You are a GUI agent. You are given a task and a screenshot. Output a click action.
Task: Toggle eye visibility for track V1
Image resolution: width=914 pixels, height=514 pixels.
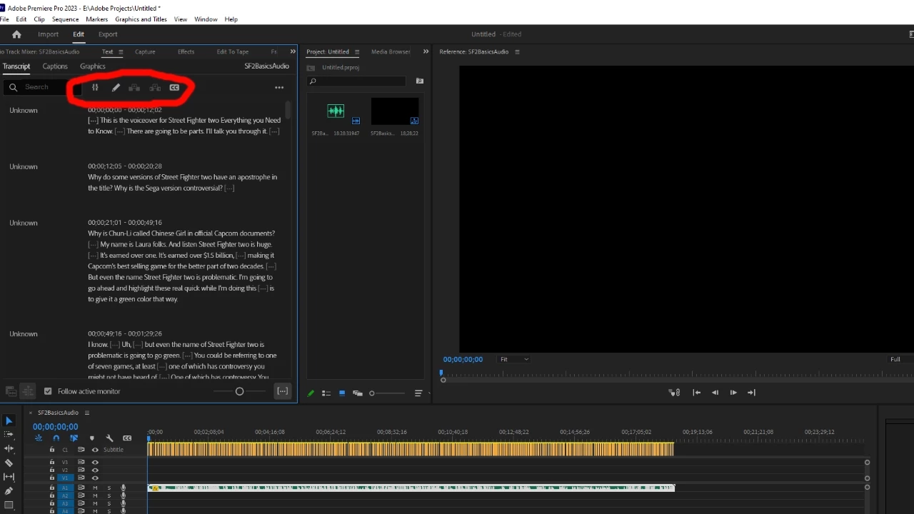click(x=95, y=478)
